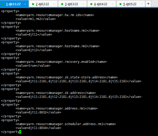
Task: Select the active 1 djt11:22 tab
Action: click(14, 4)
